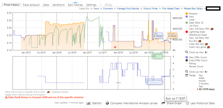Select the Year range option
The width and height of the screenshot is (223, 108).
coord(201,87)
